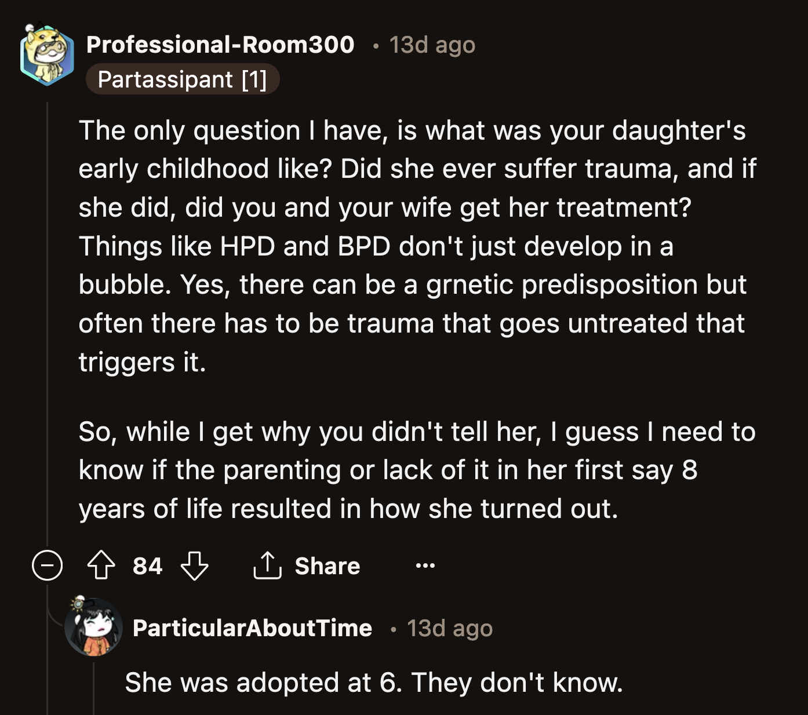
Task: Upvote Professional-Room300's comment
Action: coord(101,566)
